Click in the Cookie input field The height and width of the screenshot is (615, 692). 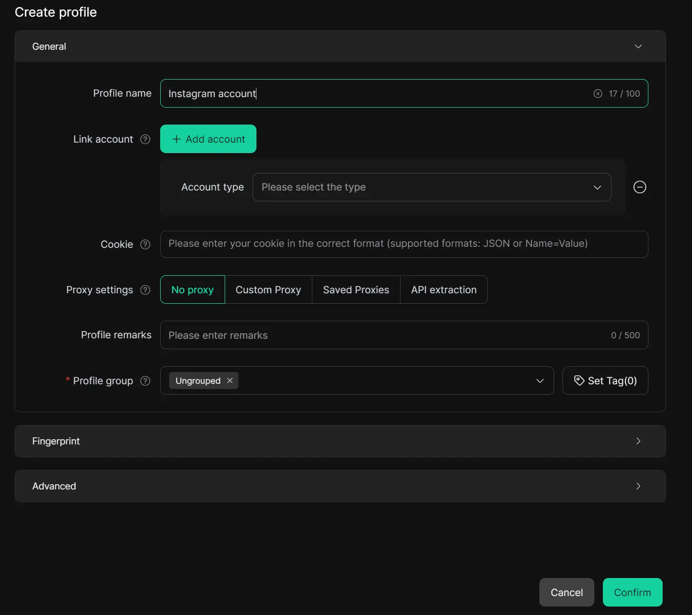tap(404, 244)
